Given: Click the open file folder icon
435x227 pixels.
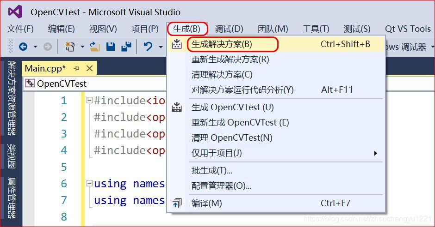Looking at the screenshot, I should pyautogui.click(x=94, y=47).
